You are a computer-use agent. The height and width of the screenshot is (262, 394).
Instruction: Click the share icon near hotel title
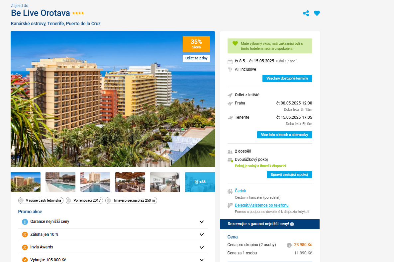point(306,13)
